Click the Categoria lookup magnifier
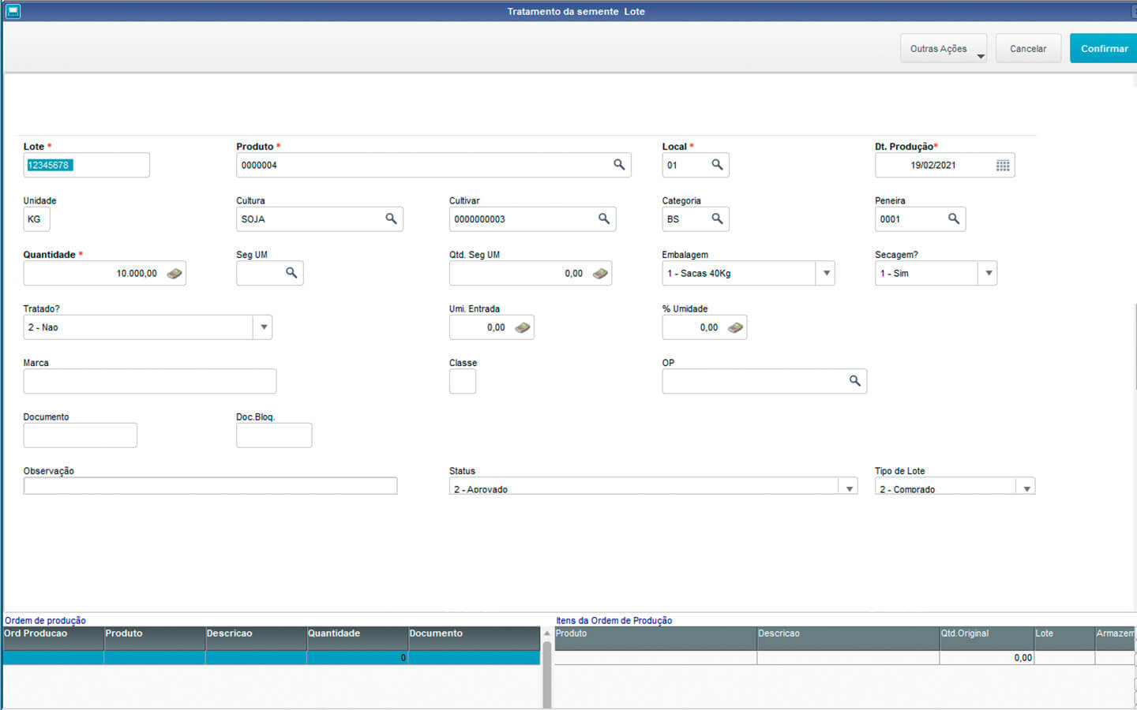The height and width of the screenshot is (710, 1137). (717, 219)
